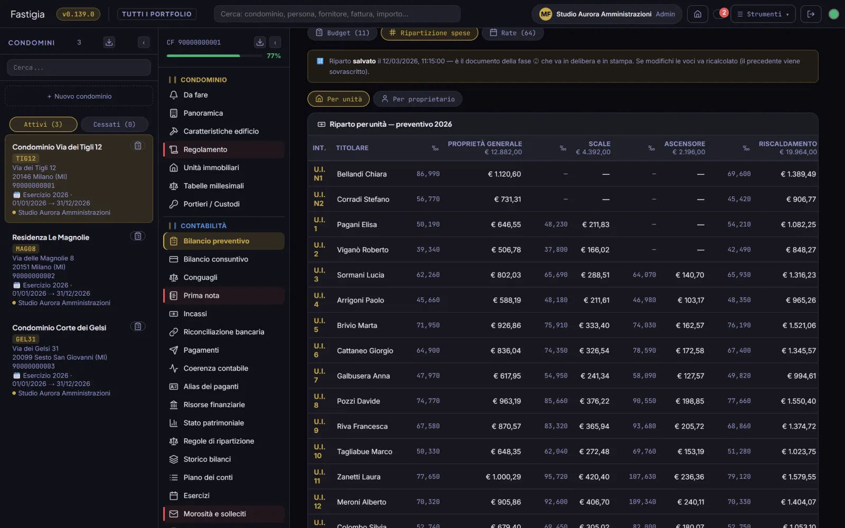Open the Rate (64) tab

(x=513, y=33)
